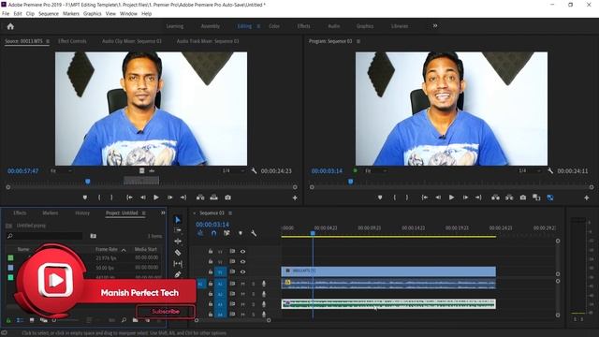This screenshot has width=599, height=337.
Task: Add a marker in the timeline header
Action: (241, 233)
